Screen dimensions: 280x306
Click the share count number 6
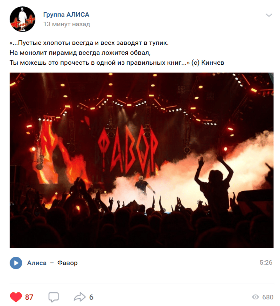91,297
